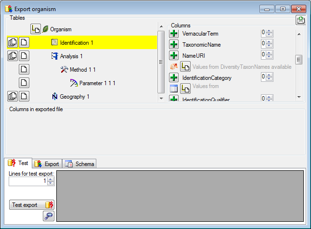Image resolution: width=311 pixels, height=229 pixels.
Task: Decrease Lines for test export value
Action: (x=51, y=183)
